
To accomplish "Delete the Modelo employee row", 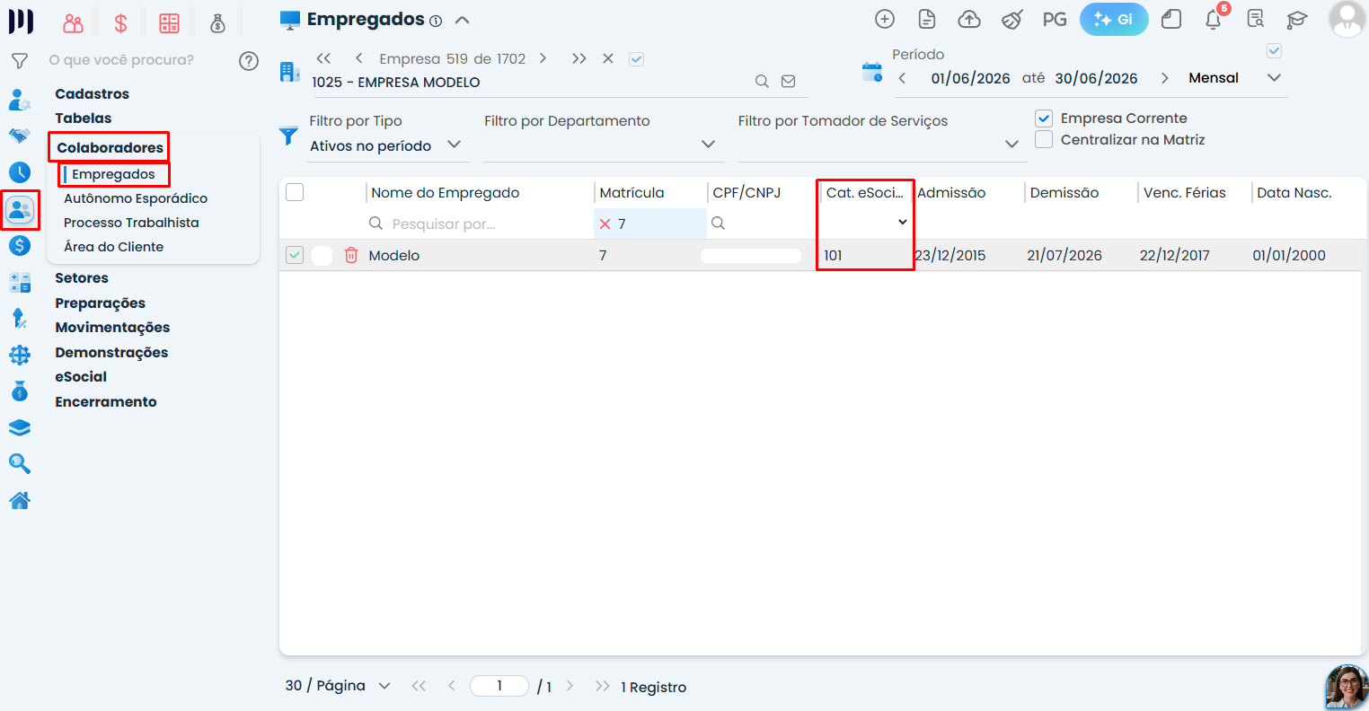I will [x=351, y=256].
